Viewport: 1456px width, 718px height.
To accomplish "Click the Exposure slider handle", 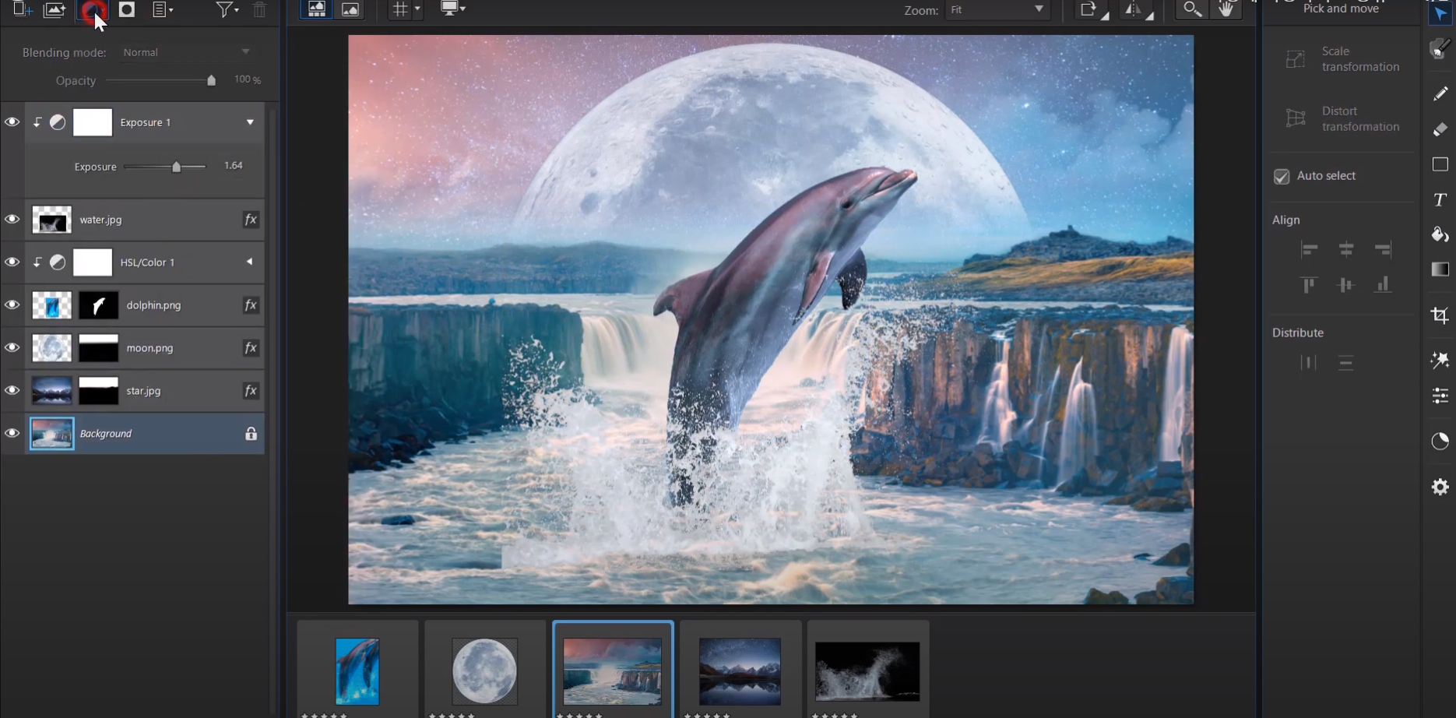I will pyautogui.click(x=177, y=167).
